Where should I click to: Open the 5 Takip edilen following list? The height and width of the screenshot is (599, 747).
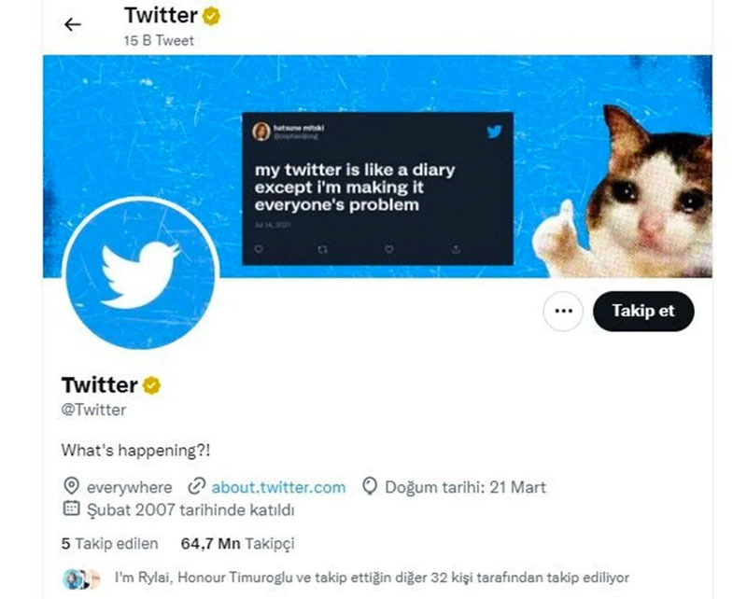110,543
